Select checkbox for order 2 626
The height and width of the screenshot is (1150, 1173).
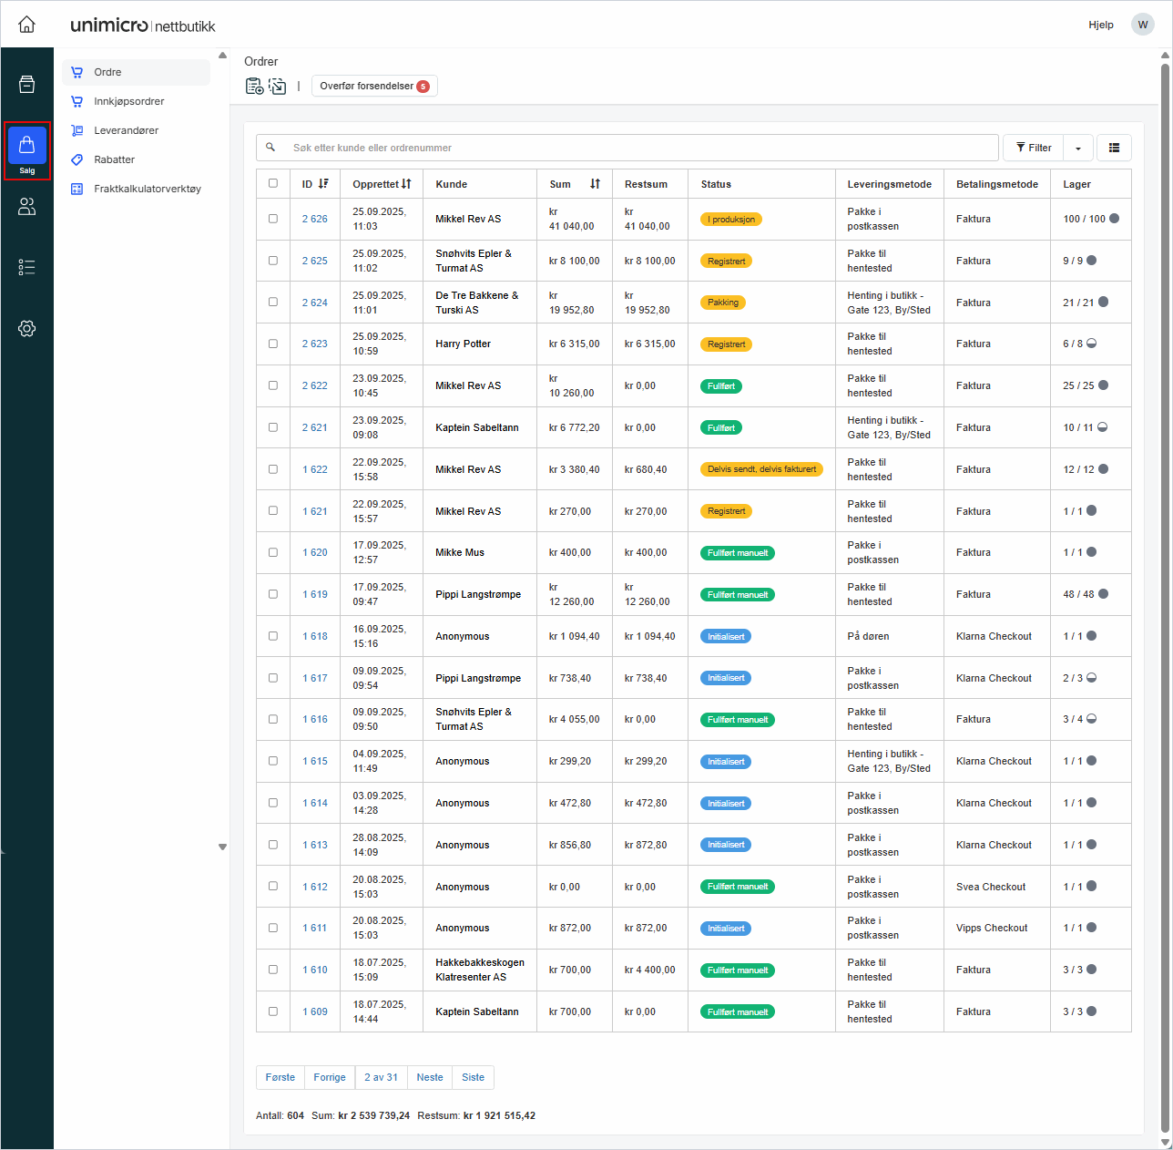[273, 219]
